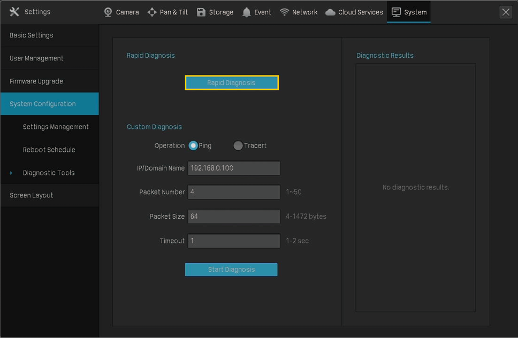Click the 'Rapid Diagnosis' section heading
518x338 pixels.
click(x=151, y=56)
